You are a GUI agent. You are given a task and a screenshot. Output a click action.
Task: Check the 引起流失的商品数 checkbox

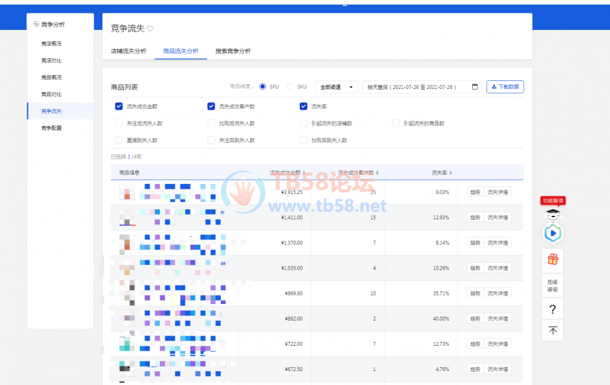coord(395,123)
